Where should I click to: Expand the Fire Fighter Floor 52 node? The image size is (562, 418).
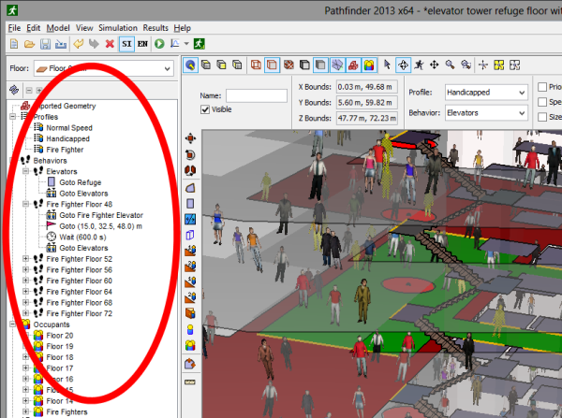24,258
